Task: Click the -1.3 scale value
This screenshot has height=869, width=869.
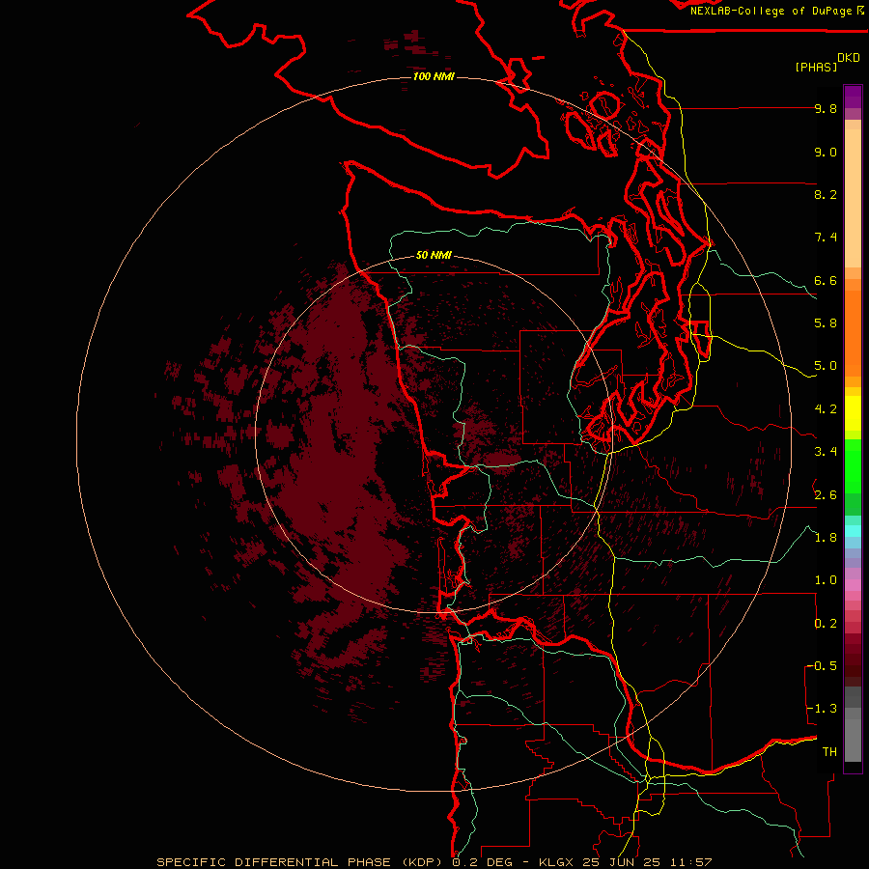Action: pos(822,709)
